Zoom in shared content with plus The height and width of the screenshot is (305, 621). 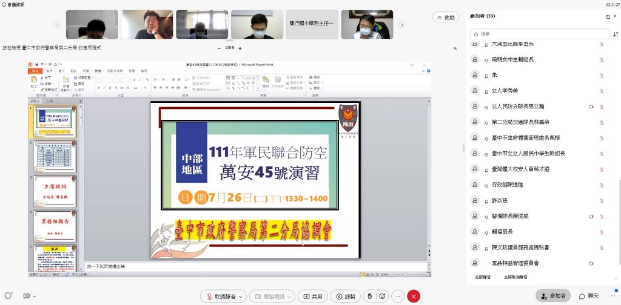click(240, 48)
